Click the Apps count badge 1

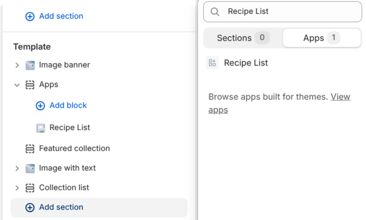point(333,38)
